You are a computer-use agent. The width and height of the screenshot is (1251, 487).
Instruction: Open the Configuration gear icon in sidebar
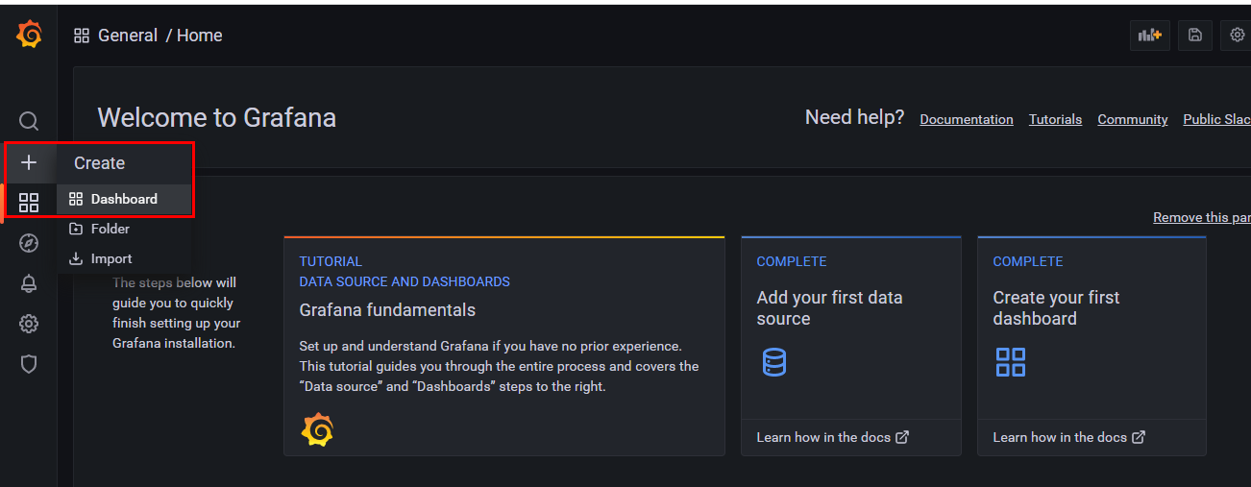pyautogui.click(x=29, y=324)
